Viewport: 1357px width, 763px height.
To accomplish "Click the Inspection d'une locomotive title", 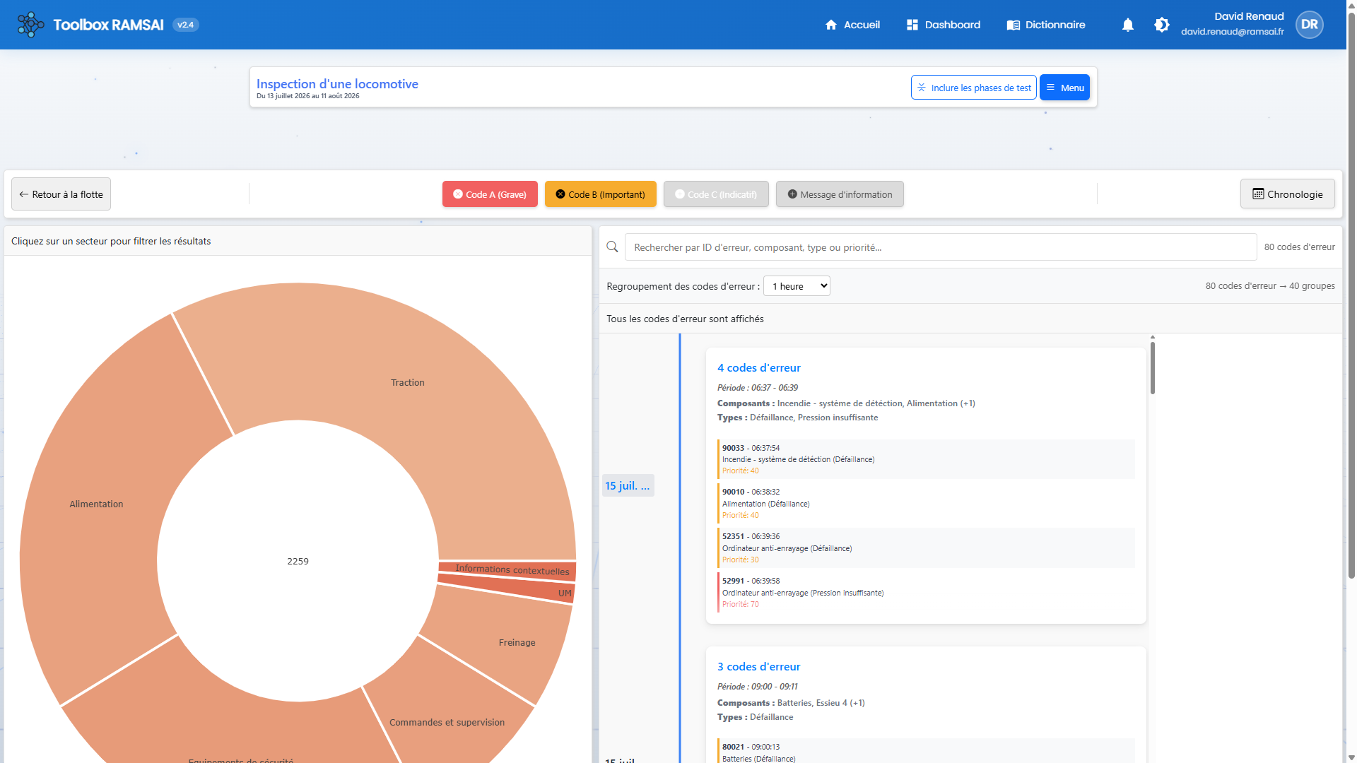I will click(337, 84).
